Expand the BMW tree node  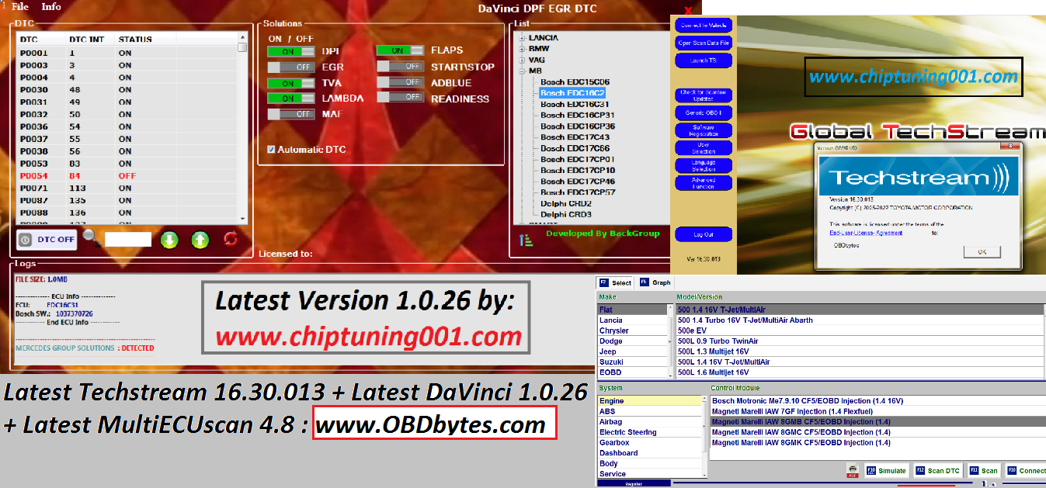tap(523, 49)
